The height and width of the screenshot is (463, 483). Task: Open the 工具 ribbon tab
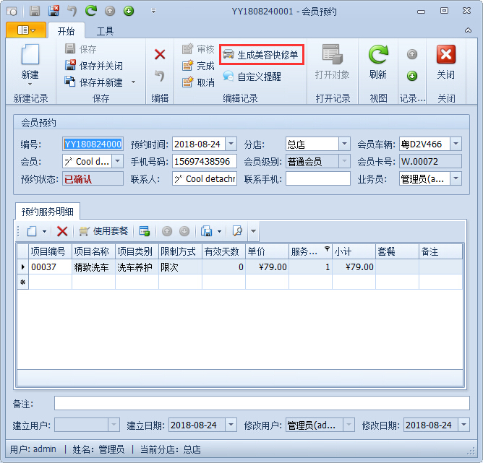tap(106, 30)
